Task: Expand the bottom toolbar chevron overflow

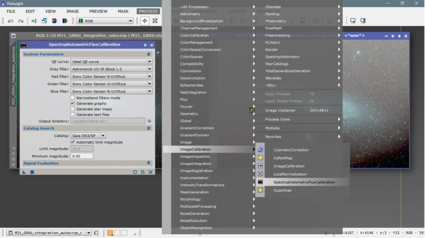Action: 134,234
